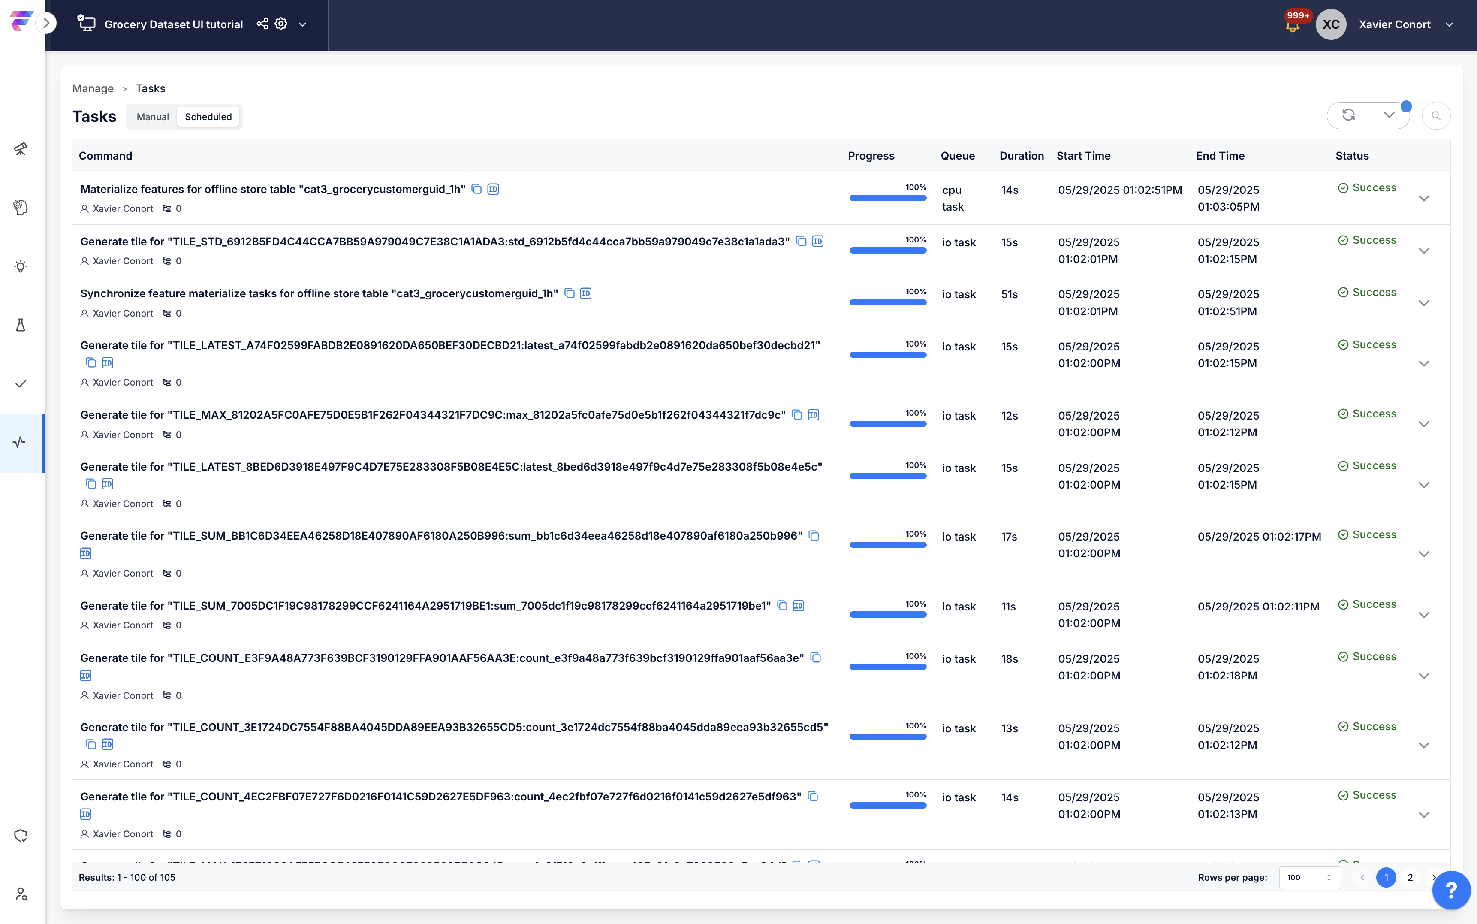Copy command of TILE_LATEST_A74F tile task

pos(91,363)
